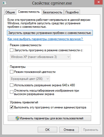This screenshot has width=104, height=137.
Task: Toggle Отключить масштабирование изображения checkbox
Action: tap(11, 92)
